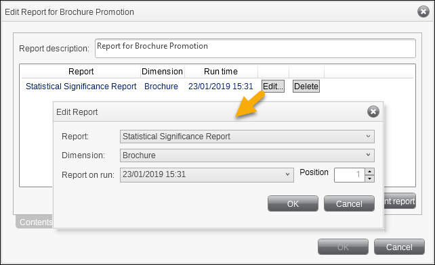Switch to the Contents tab
This screenshot has height=265, width=435.
tap(35, 222)
